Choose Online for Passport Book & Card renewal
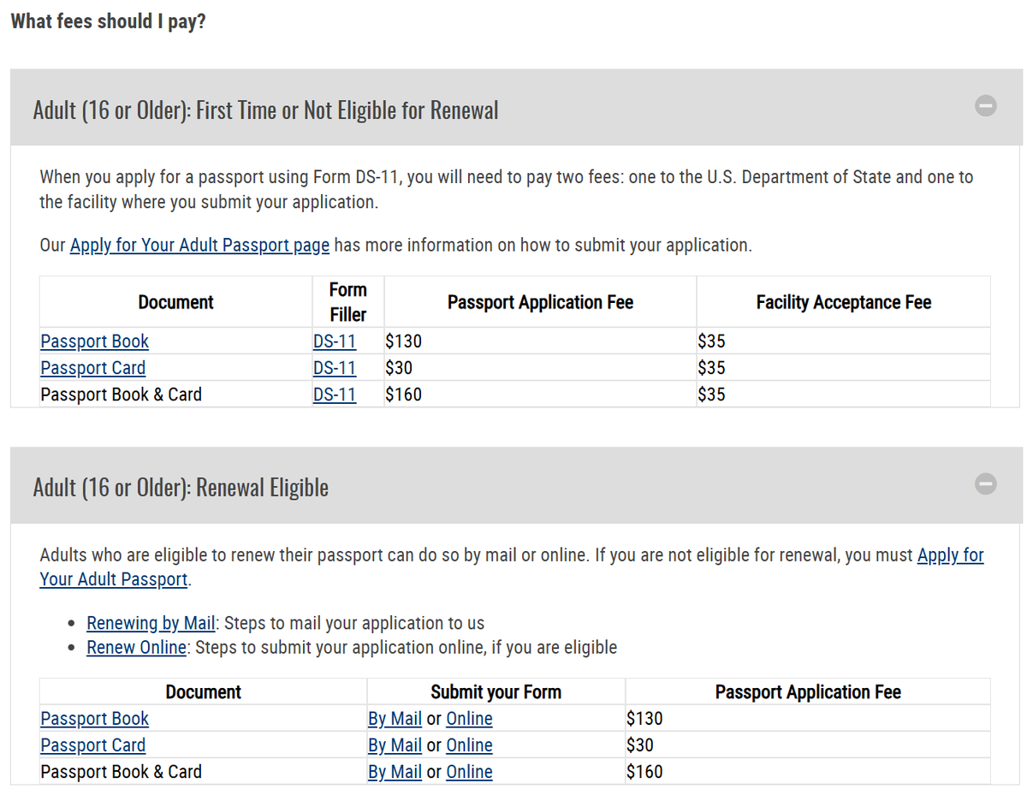Image resolution: width=1027 pixels, height=789 pixels. [470, 772]
